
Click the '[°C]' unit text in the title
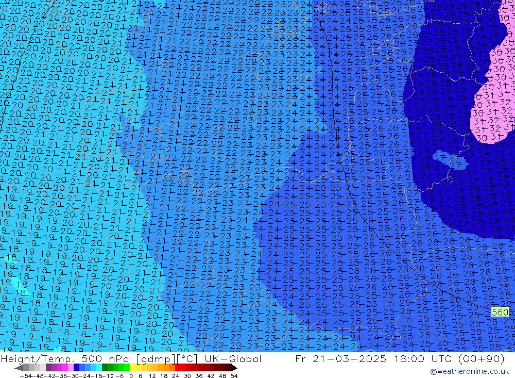click(x=187, y=359)
